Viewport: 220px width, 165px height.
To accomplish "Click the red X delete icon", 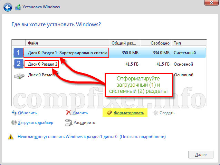I will point(68,113).
